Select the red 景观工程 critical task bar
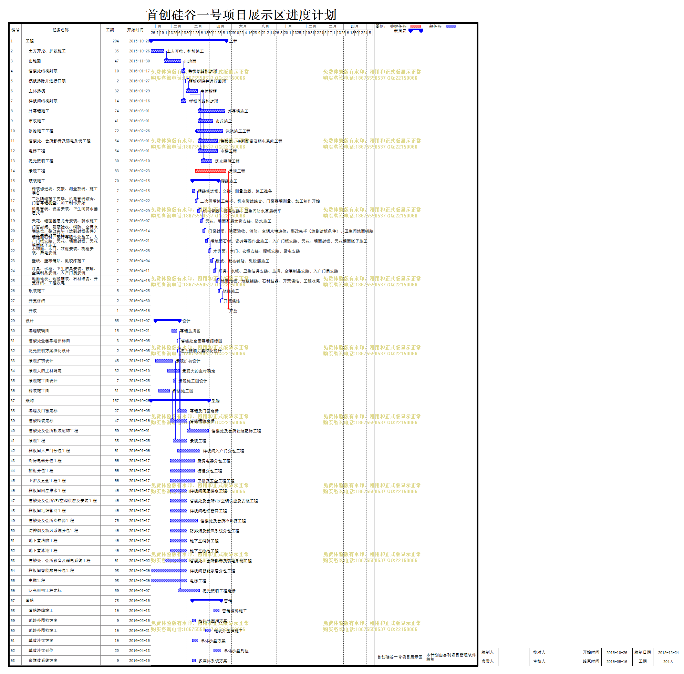This screenshot has height=674, width=684. [210, 171]
